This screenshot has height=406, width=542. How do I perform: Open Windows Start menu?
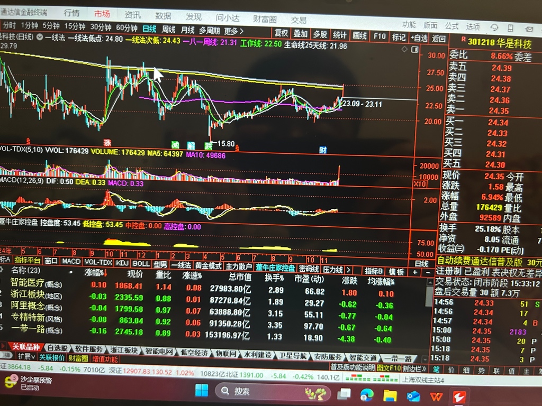click(x=202, y=391)
